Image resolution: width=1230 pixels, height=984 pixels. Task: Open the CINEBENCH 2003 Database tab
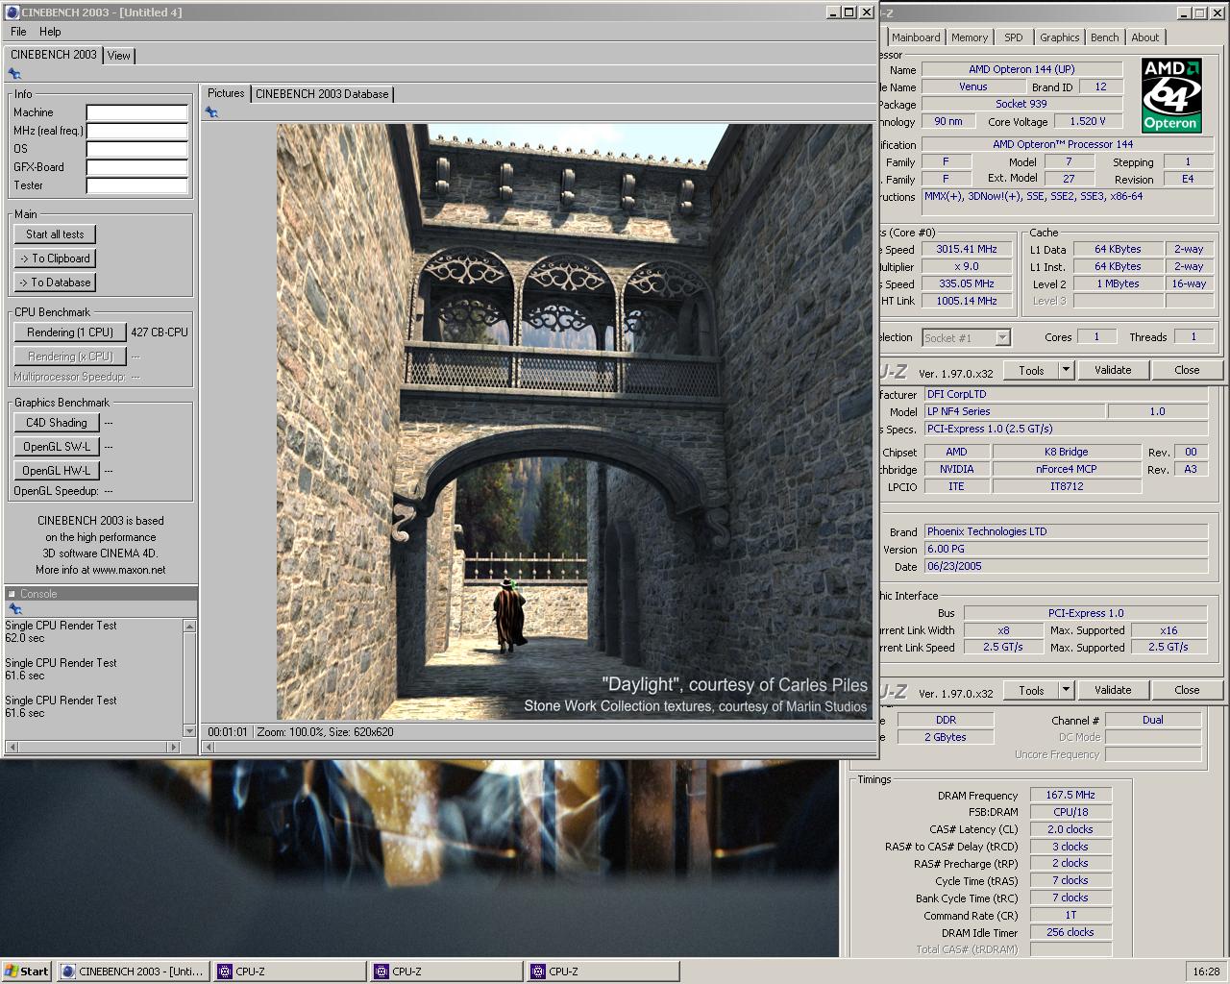322,94
